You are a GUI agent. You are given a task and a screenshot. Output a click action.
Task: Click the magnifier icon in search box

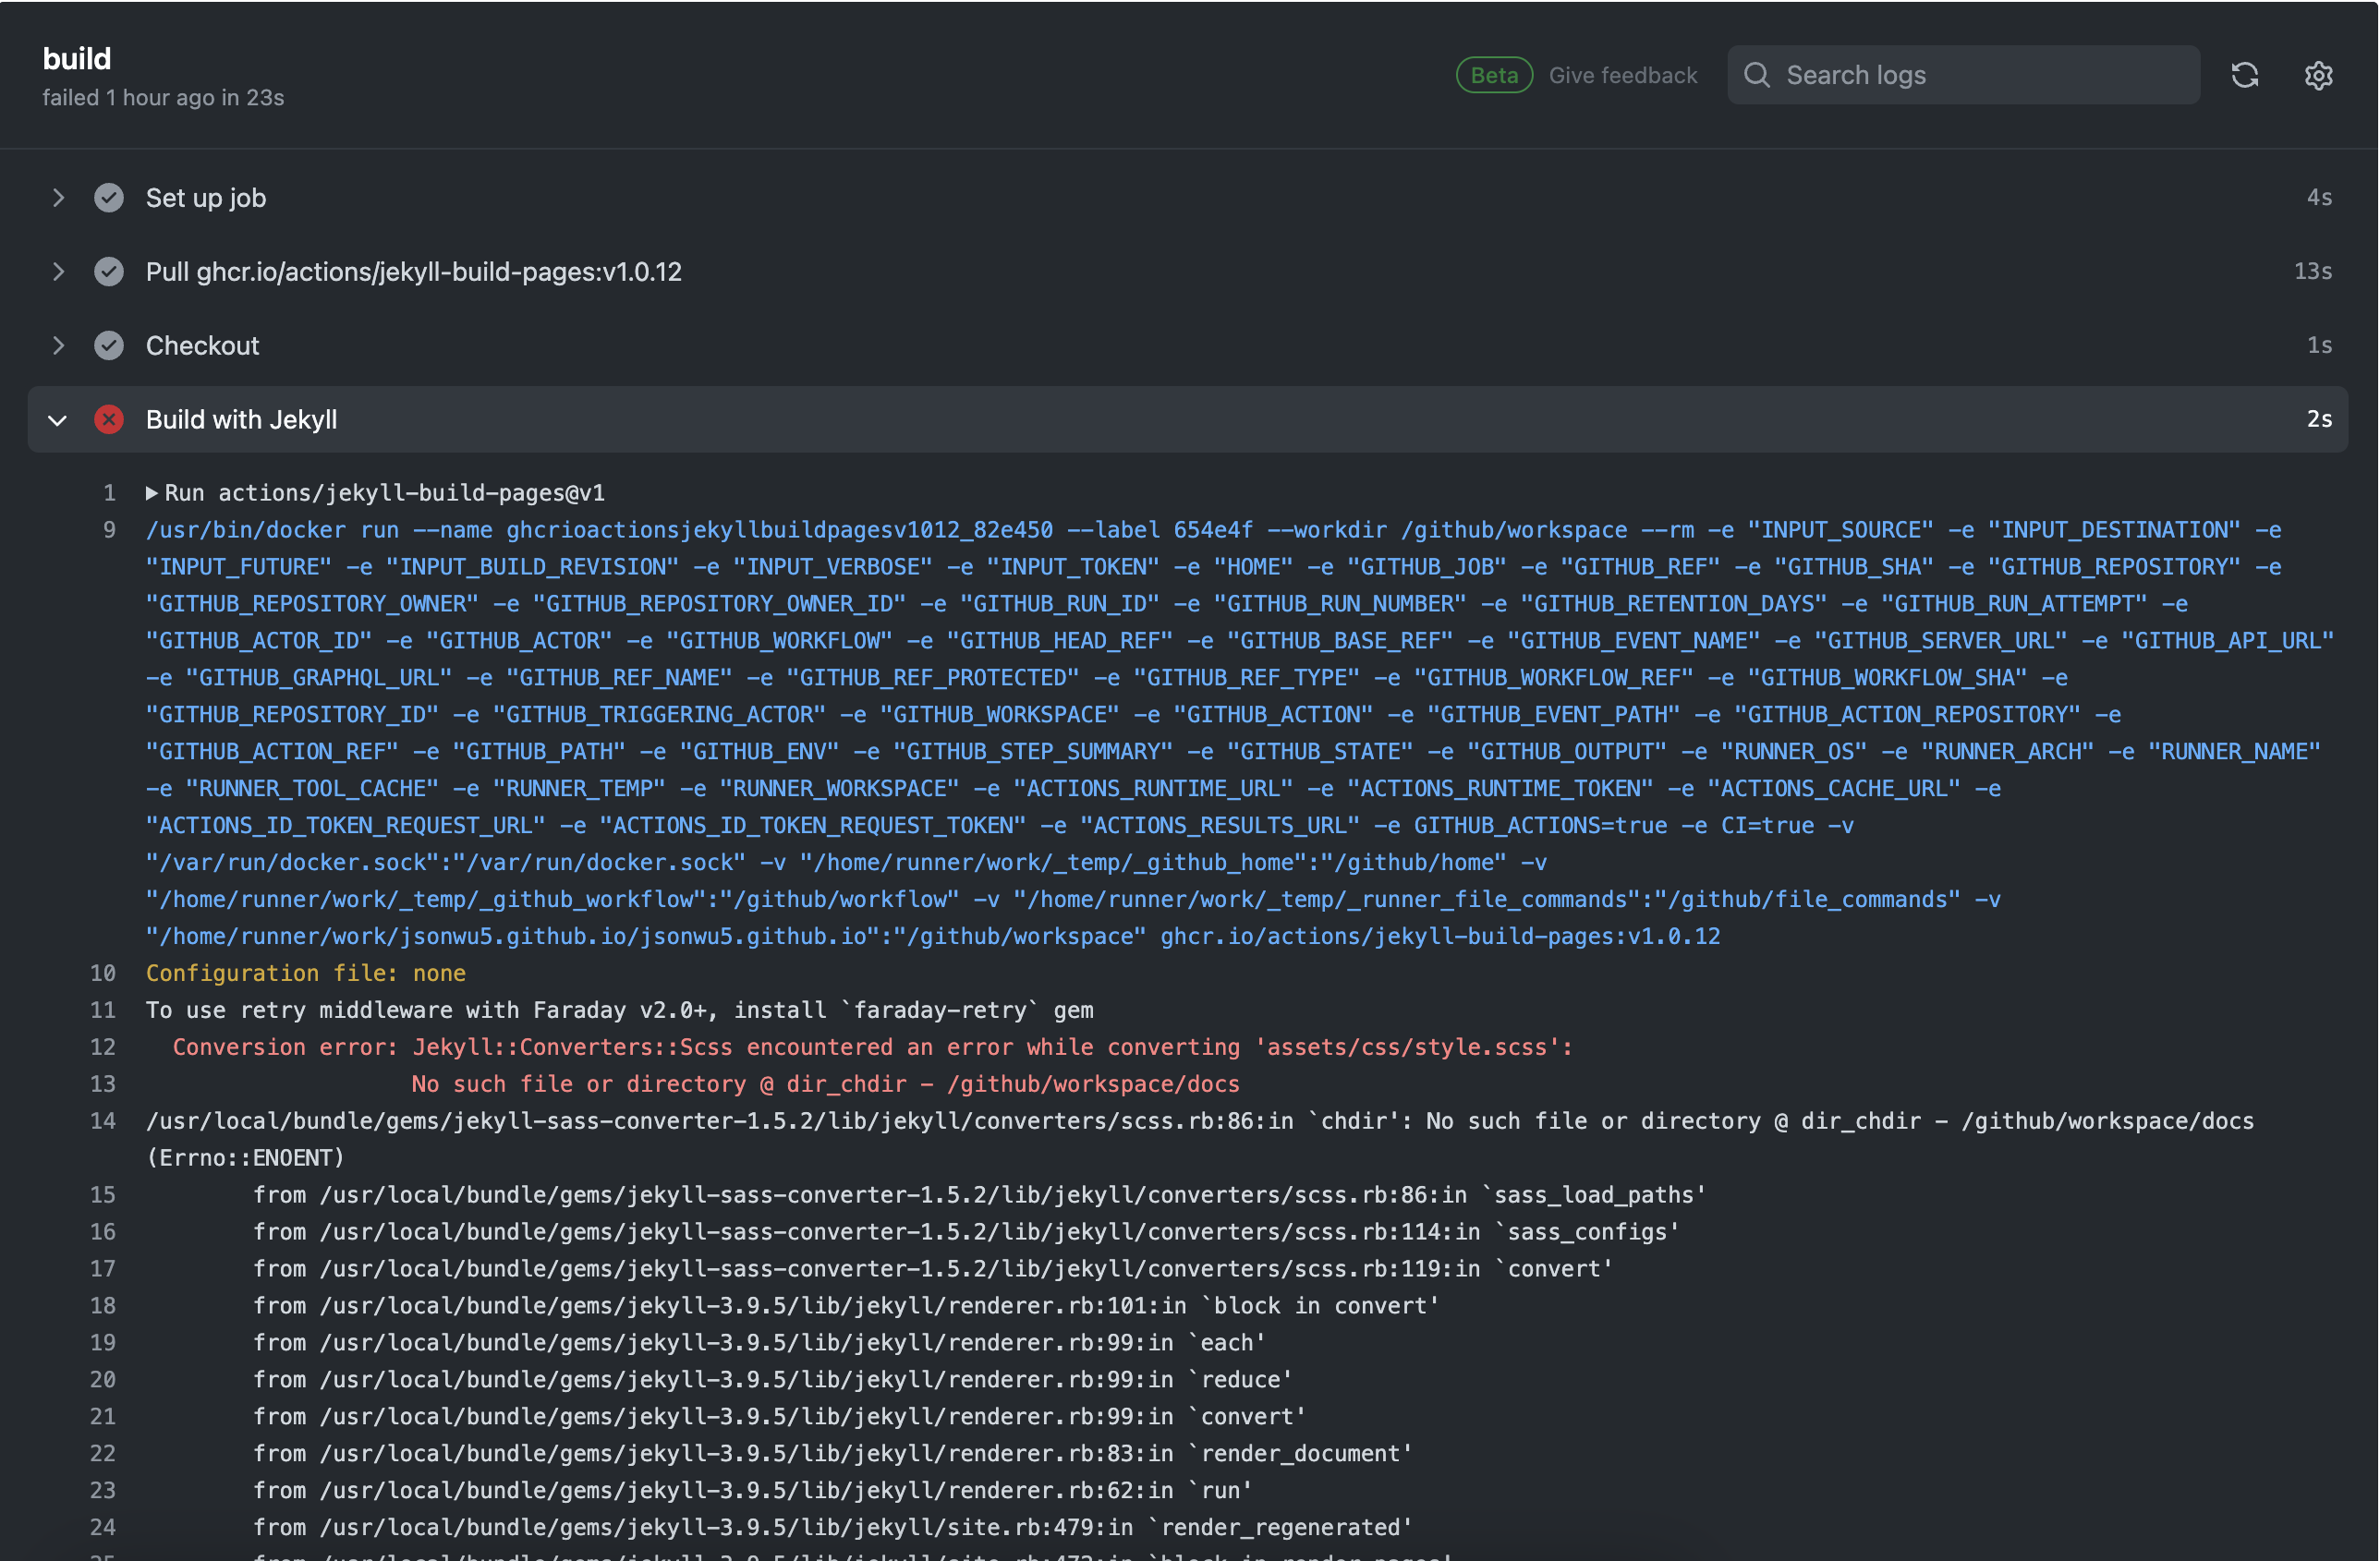pyautogui.click(x=1757, y=75)
